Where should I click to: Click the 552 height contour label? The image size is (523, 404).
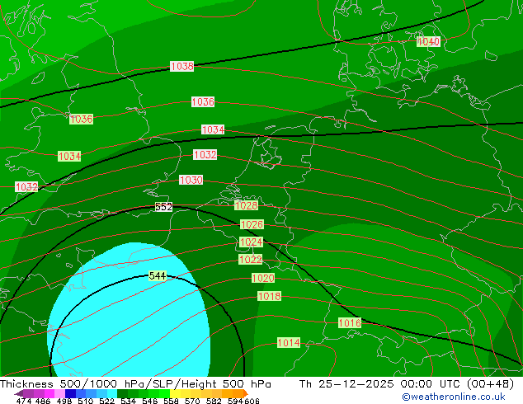[x=164, y=207]
